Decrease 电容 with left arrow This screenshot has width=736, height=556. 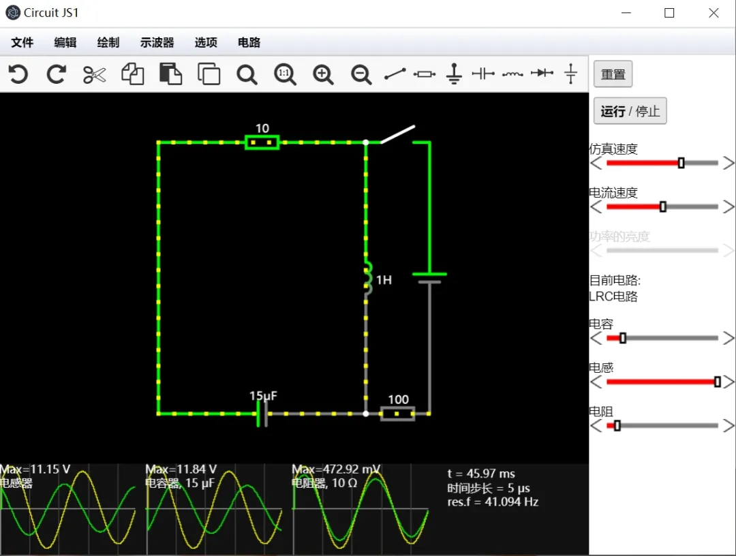pos(596,338)
